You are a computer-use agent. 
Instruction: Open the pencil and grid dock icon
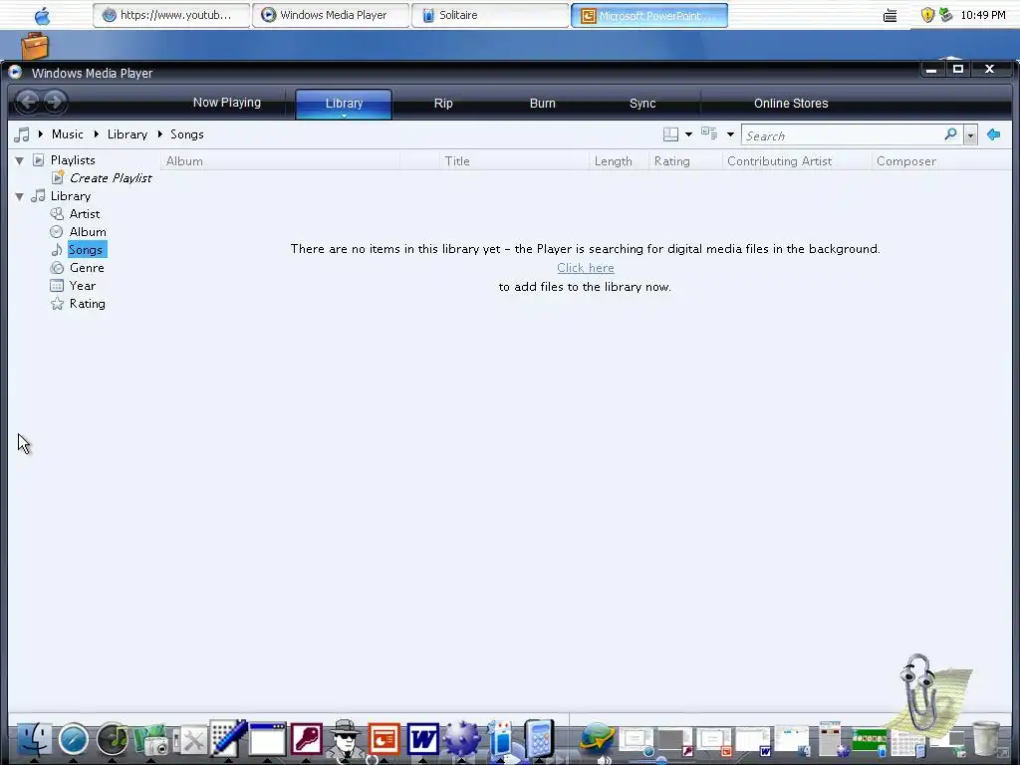tap(228, 739)
